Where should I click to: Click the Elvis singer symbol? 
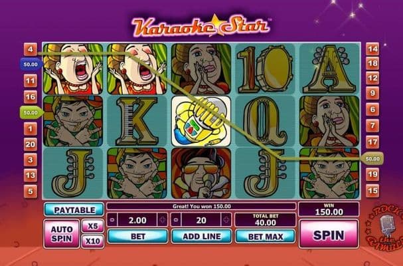(201, 173)
